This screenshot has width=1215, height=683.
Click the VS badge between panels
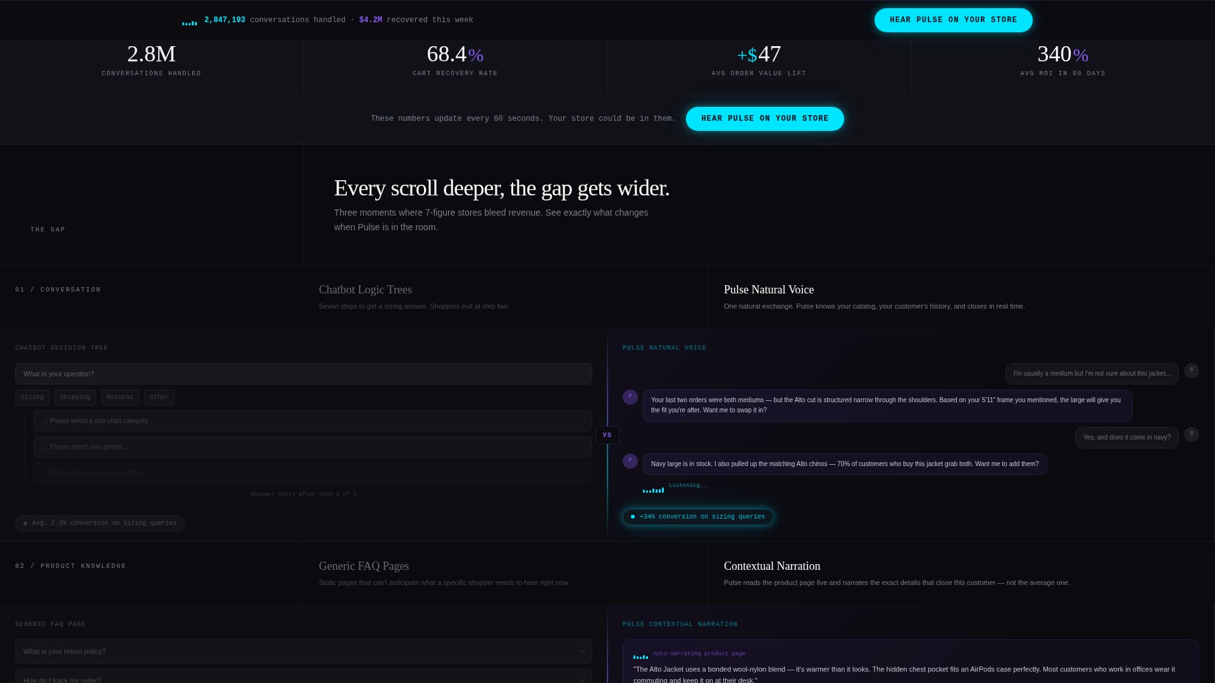(x=607, y=435)
